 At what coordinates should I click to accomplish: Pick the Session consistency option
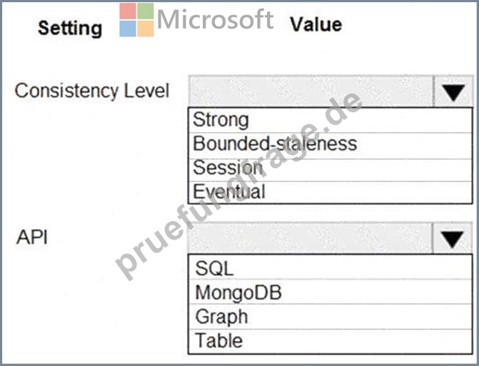click(x=331, y=170)
